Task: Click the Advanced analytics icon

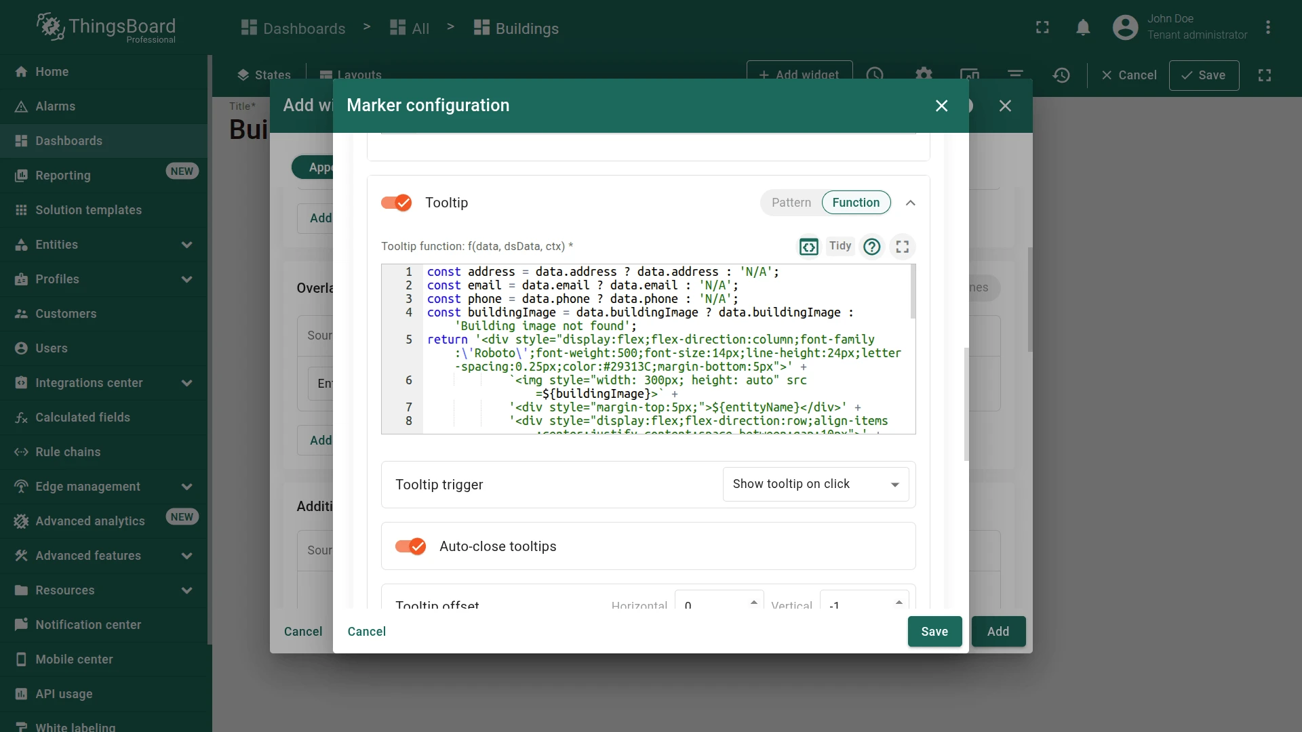Action: 22,521
